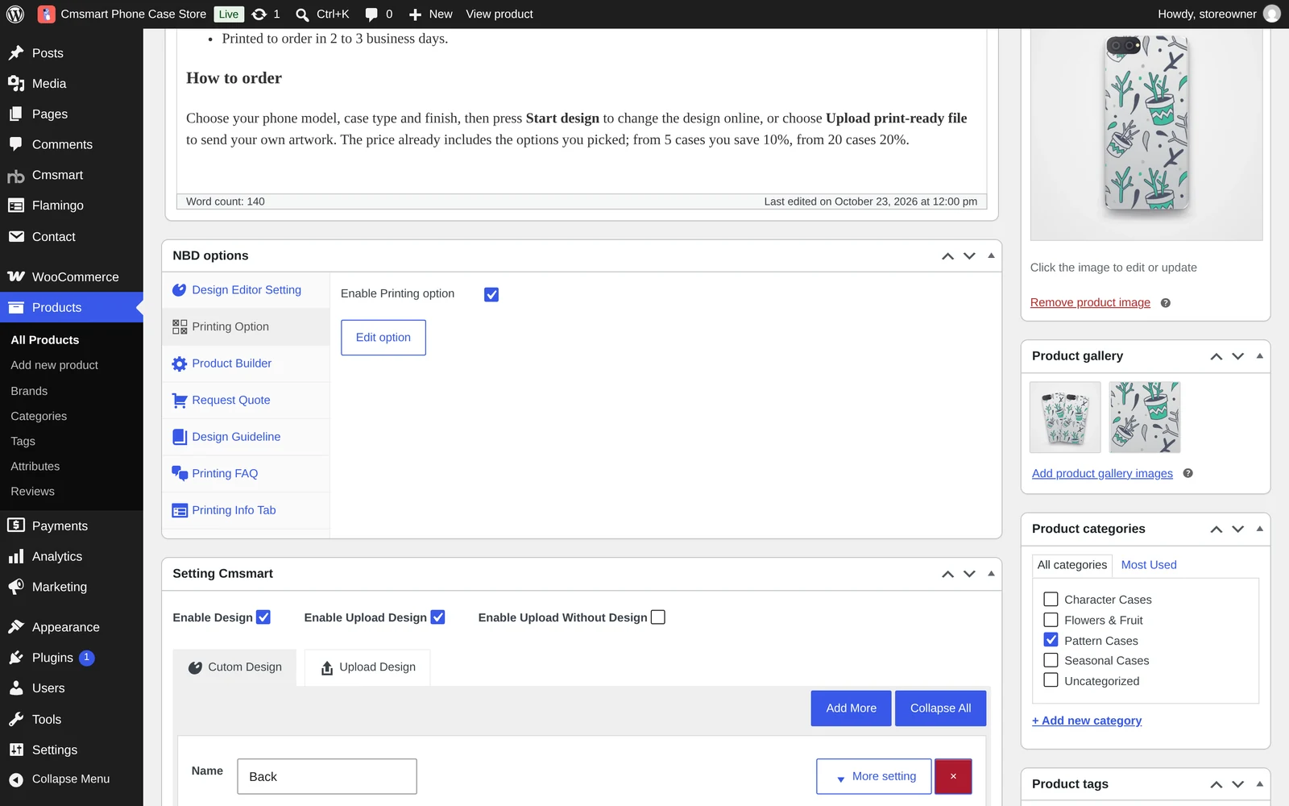The height and width of the screenshot is (806, 1289).
Task: Collapse the Product tags panel
Action: click(x=1259, y=784)
